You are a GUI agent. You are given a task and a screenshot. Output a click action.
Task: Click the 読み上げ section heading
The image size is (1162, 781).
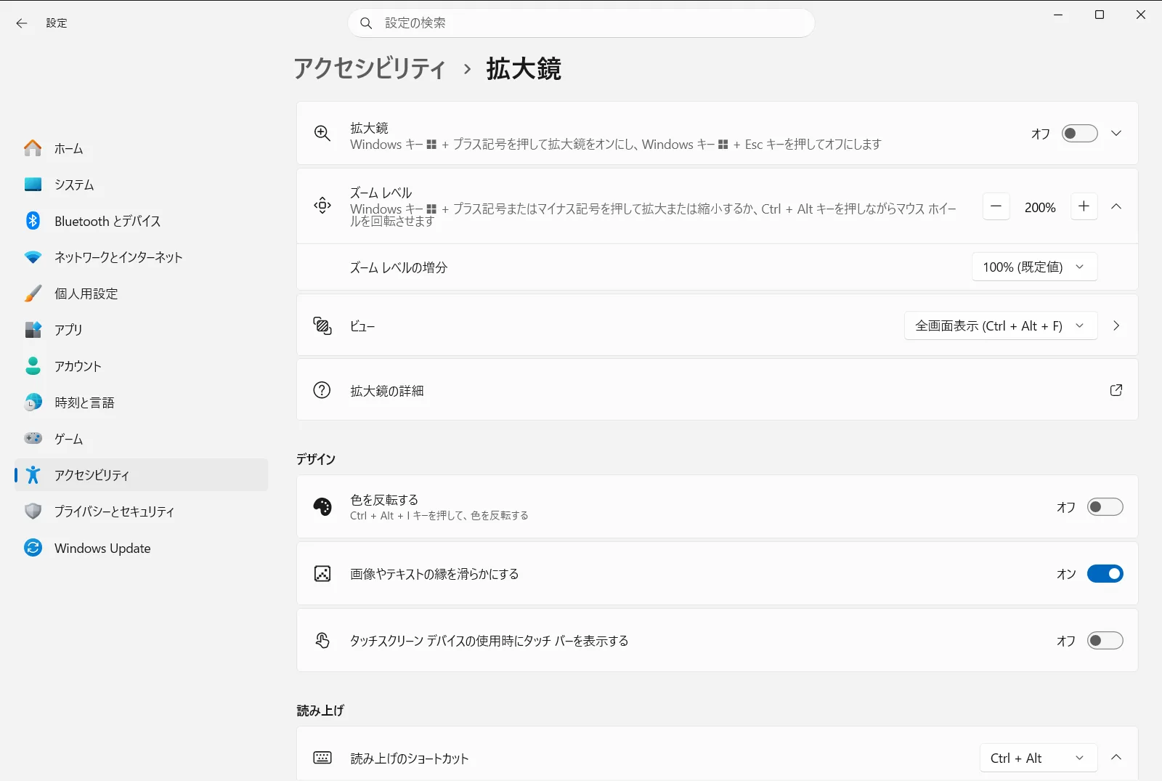point(320,711)
